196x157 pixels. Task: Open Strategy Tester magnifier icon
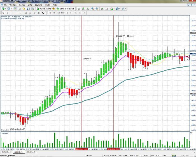coord(33,9)
